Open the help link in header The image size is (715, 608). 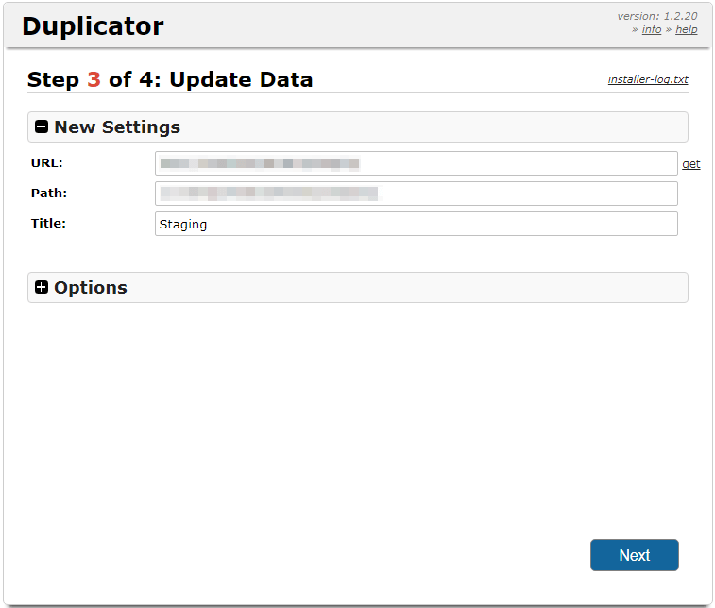687,29
